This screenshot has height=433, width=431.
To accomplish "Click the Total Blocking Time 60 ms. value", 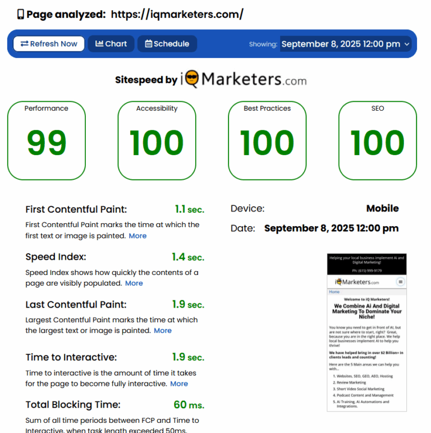I will point(189,405).
